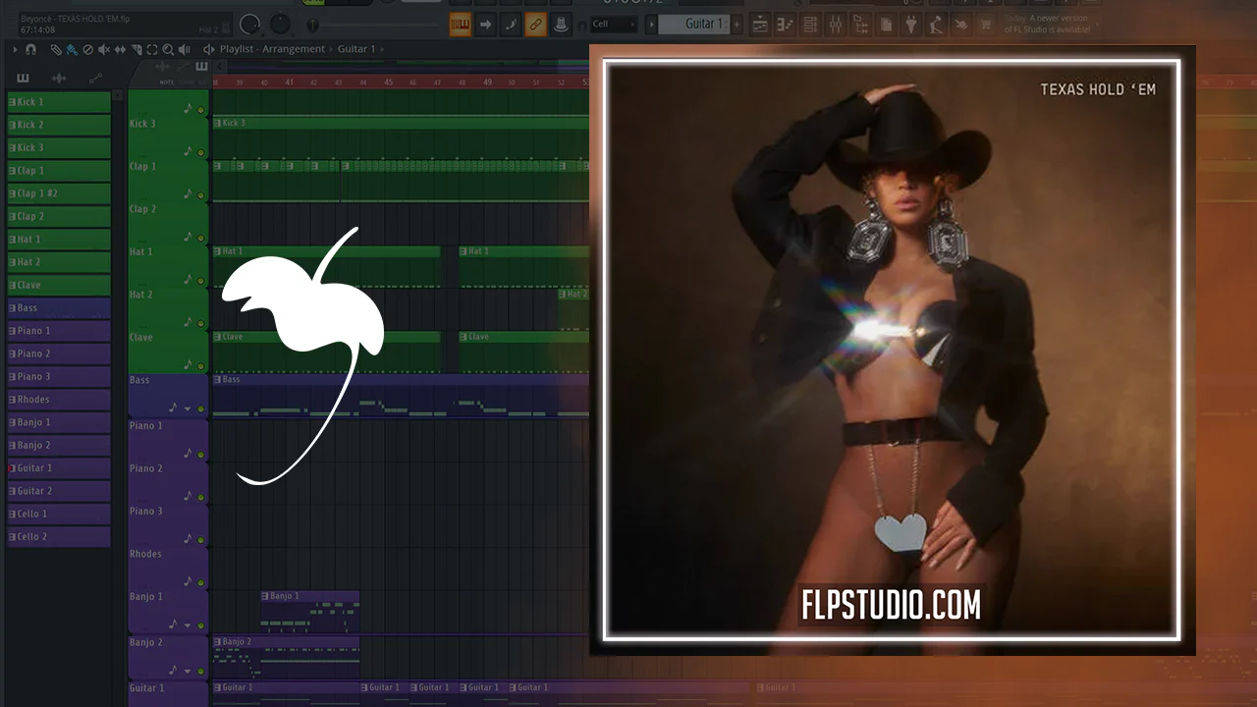The width and height of the screenshot is (1257, 707).
Task: Click bar 45 on the timeline ruler
Action: coord(389,82)
